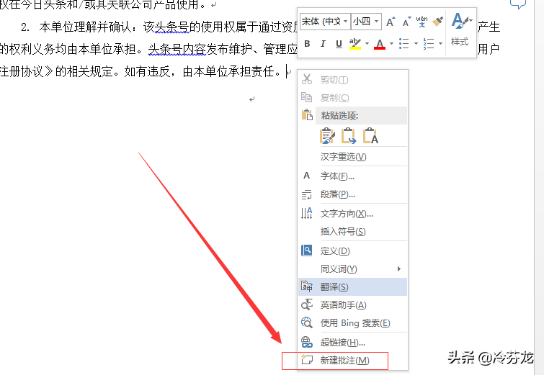Apply yellow text highlight color

click(355, 44)
